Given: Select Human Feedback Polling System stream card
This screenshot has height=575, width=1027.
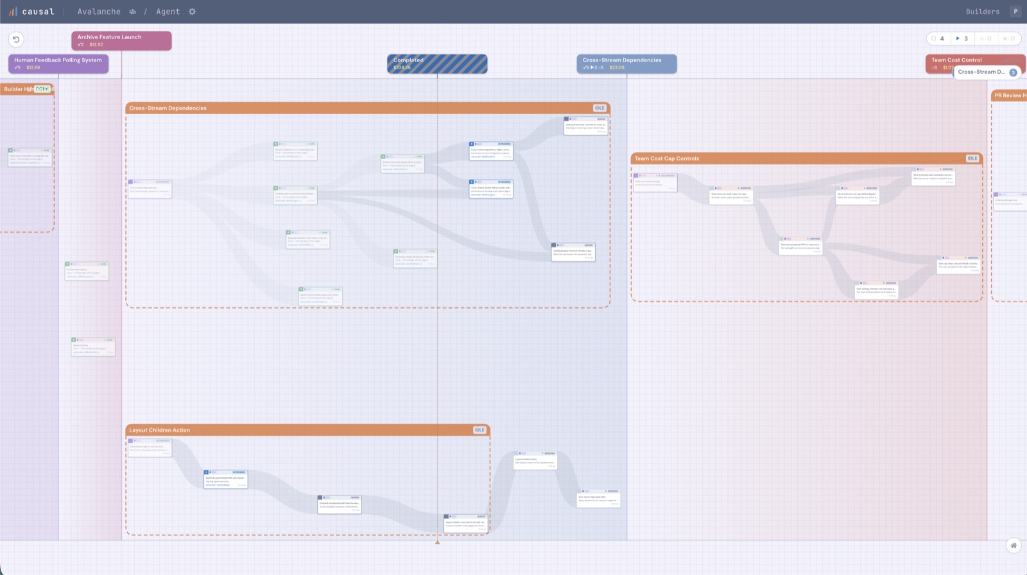Looking at the screenshot, I should pyautogui.click(x=58, y=64).
